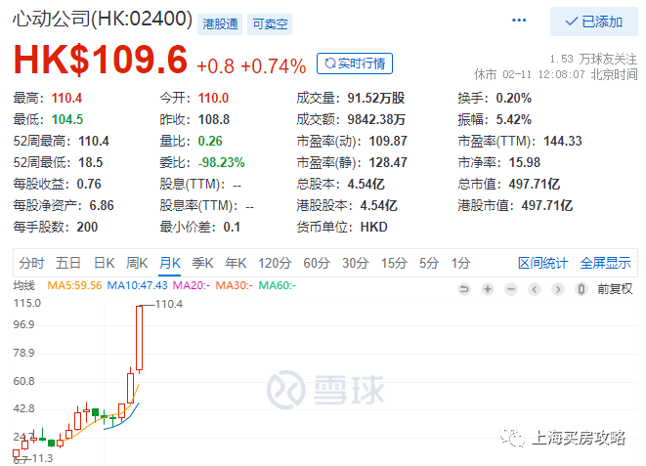Click the tallest red candlestick on the chart
The width and height of the screenshot is (646, 466).
[x=139, y=338]
